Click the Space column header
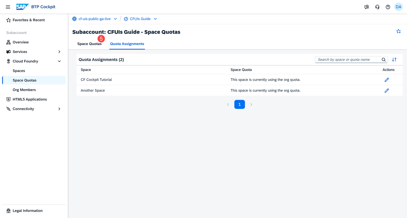 pyautogui.click(x=86, y=70)
